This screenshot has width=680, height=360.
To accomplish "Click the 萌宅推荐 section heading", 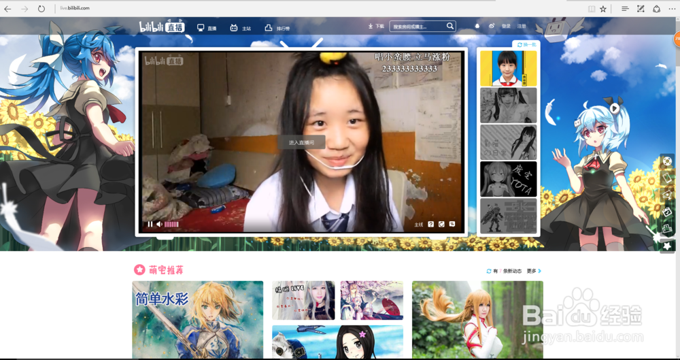I will pyautogui.click(x=166, y=270).
